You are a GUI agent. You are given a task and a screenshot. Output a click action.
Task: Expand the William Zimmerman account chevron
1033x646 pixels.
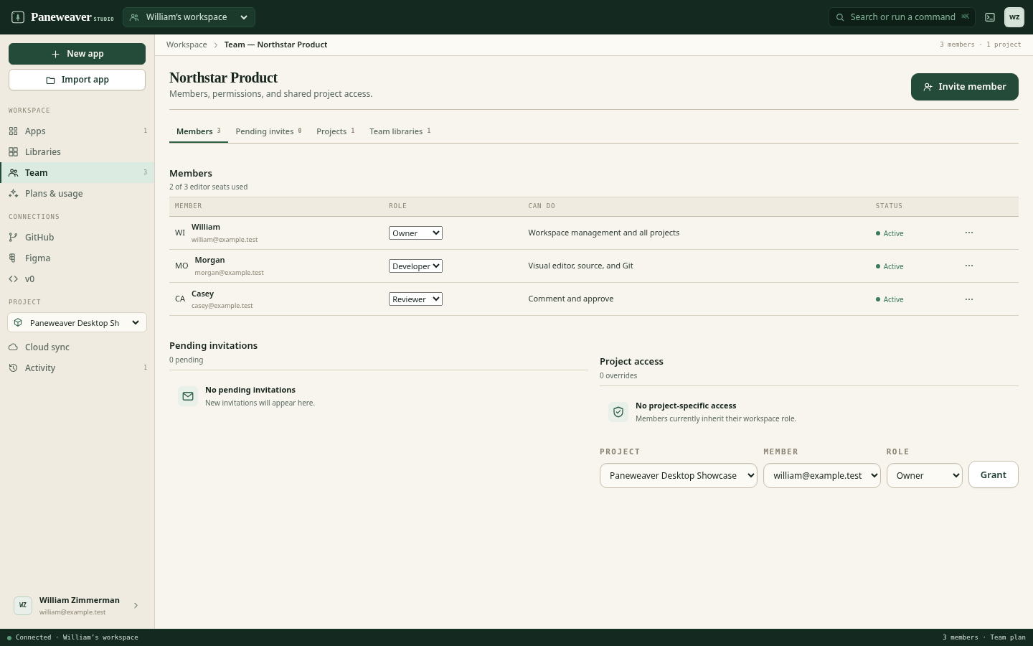tap(136, 606)
